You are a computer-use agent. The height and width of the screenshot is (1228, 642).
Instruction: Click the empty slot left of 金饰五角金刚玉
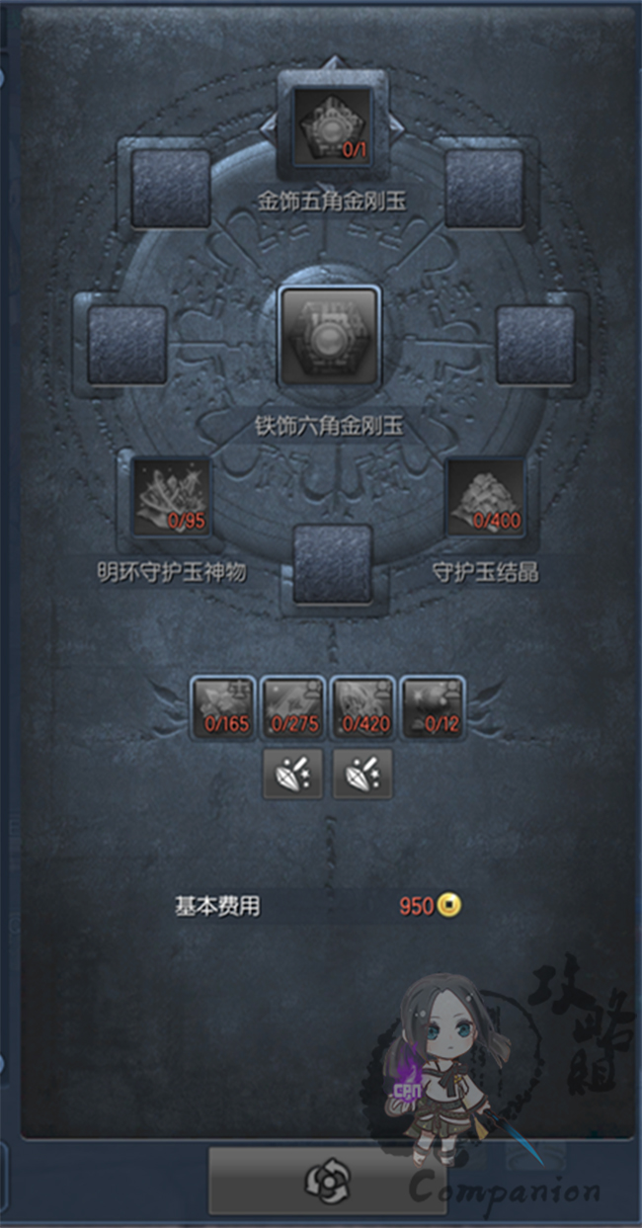tap(171, 189)
